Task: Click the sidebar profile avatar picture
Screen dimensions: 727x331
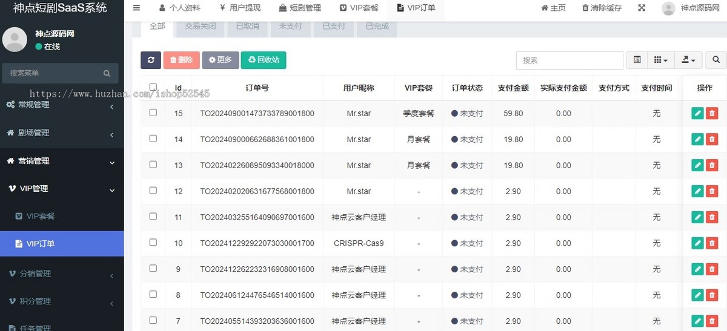Action: [x=15, y=39]
